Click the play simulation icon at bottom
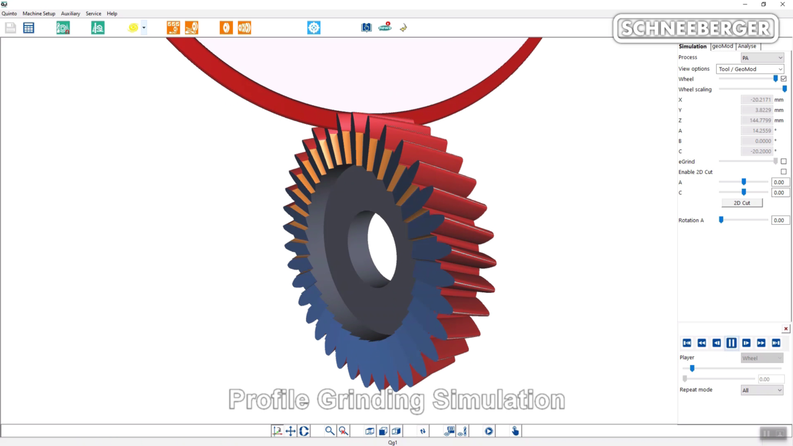Screen dimensions: 793x446 [489, 431]
